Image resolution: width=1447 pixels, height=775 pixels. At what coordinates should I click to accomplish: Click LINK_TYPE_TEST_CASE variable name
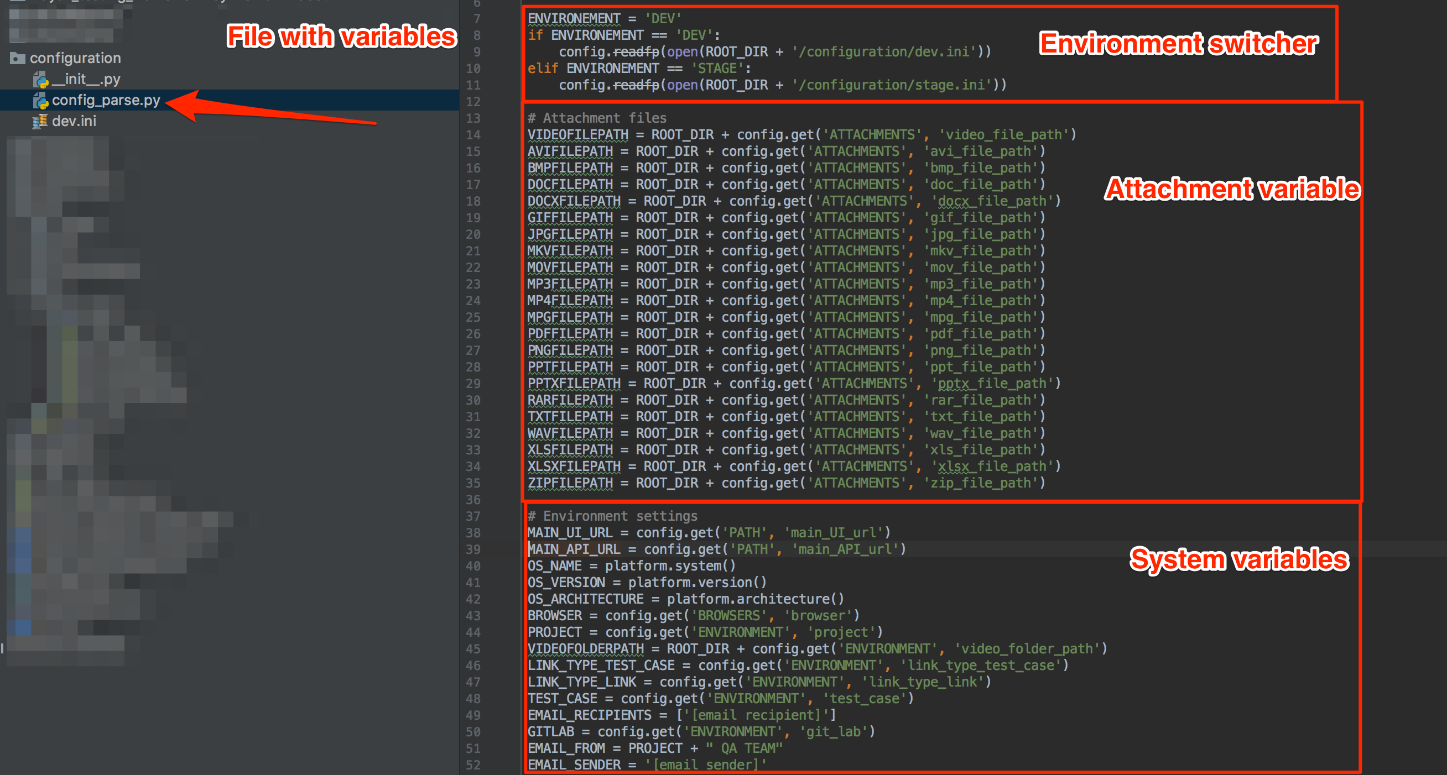601,666
